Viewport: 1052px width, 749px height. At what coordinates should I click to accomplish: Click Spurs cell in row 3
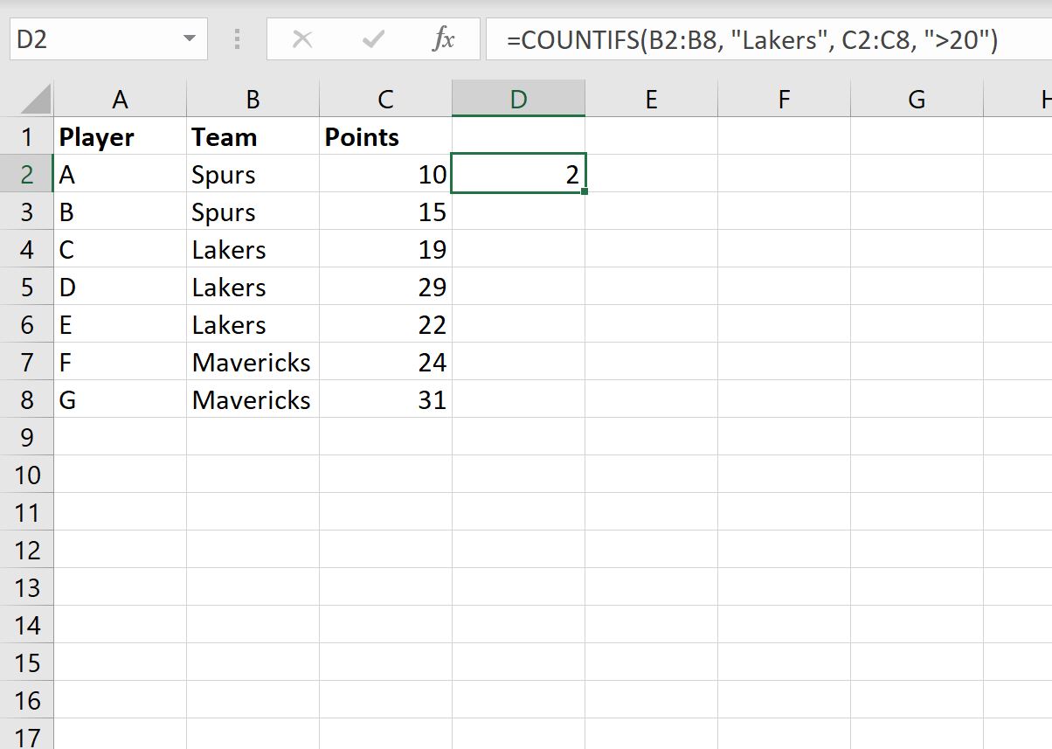click(x=253, y=212)
